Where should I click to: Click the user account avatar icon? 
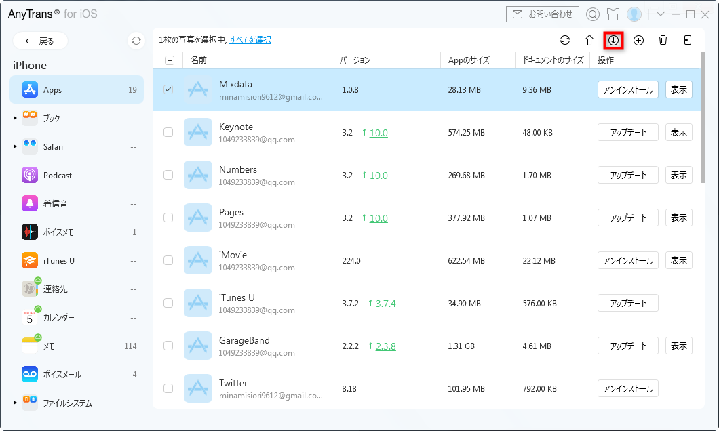634,14
